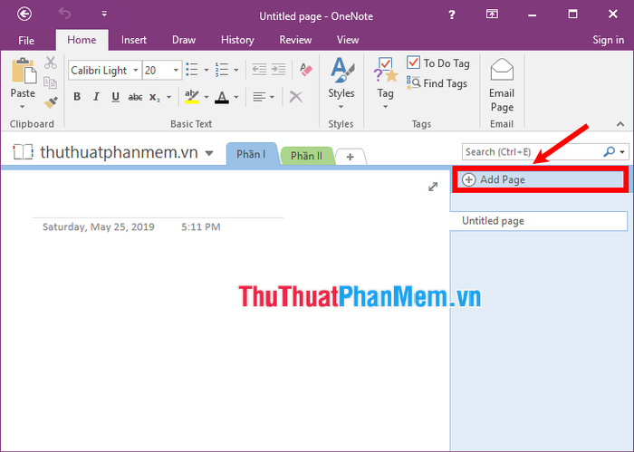634x452 pixels.
Task: Switch to the Phần I section tab
Action: click(251, 154)
